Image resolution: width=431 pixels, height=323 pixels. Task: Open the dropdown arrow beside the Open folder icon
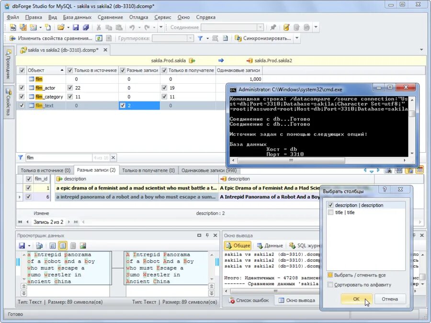pyautogui.click(x=68, y=27)
